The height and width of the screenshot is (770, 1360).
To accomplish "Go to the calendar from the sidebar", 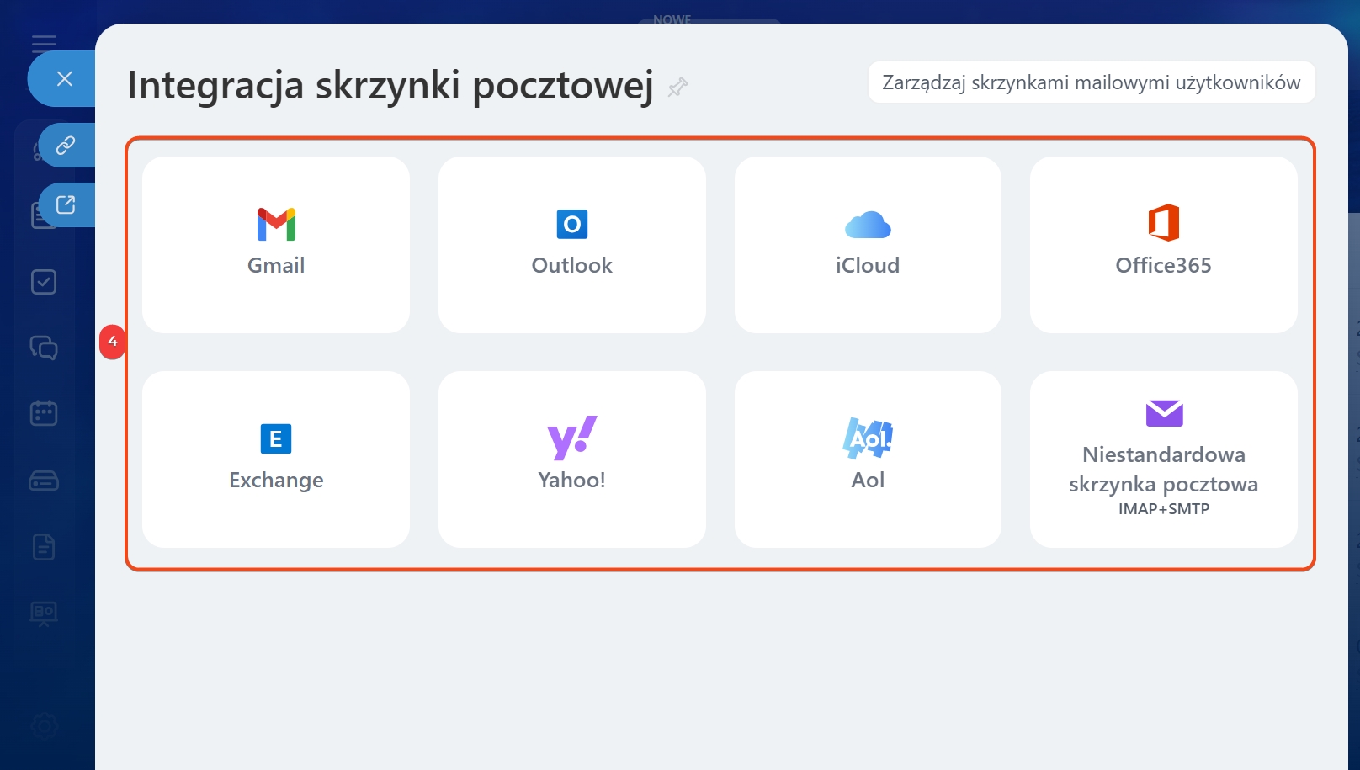I will pos(44,413).
